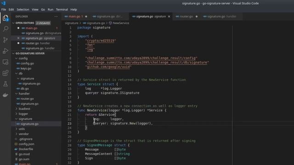The image size is (294, 165).
Task: Click unsaved dot on router.go tab
Action: tap(197, 16)
